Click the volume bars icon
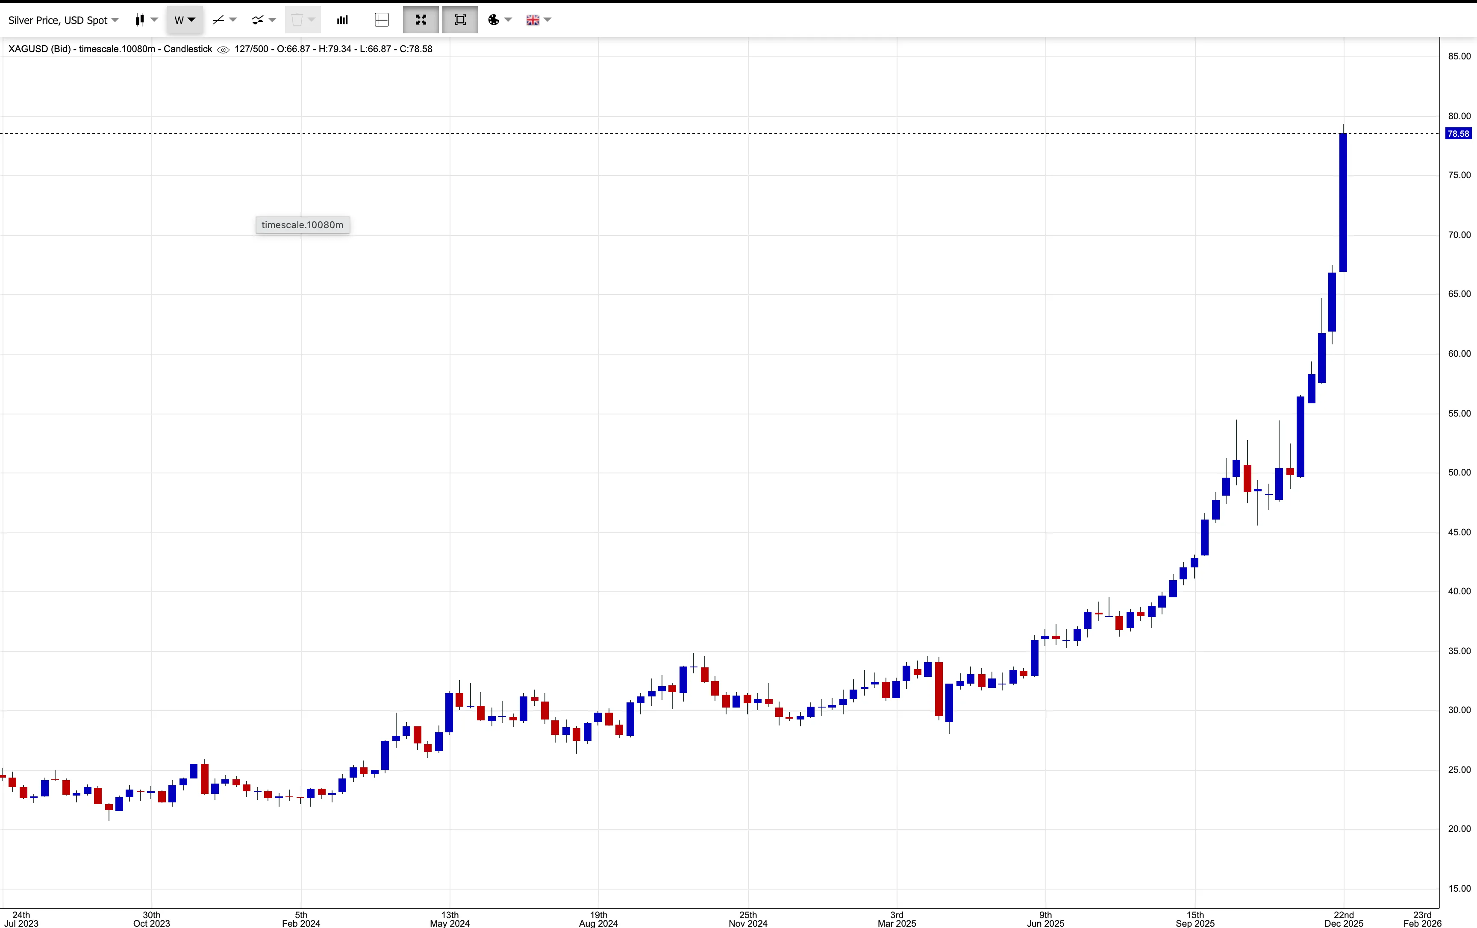 [341, 20]
